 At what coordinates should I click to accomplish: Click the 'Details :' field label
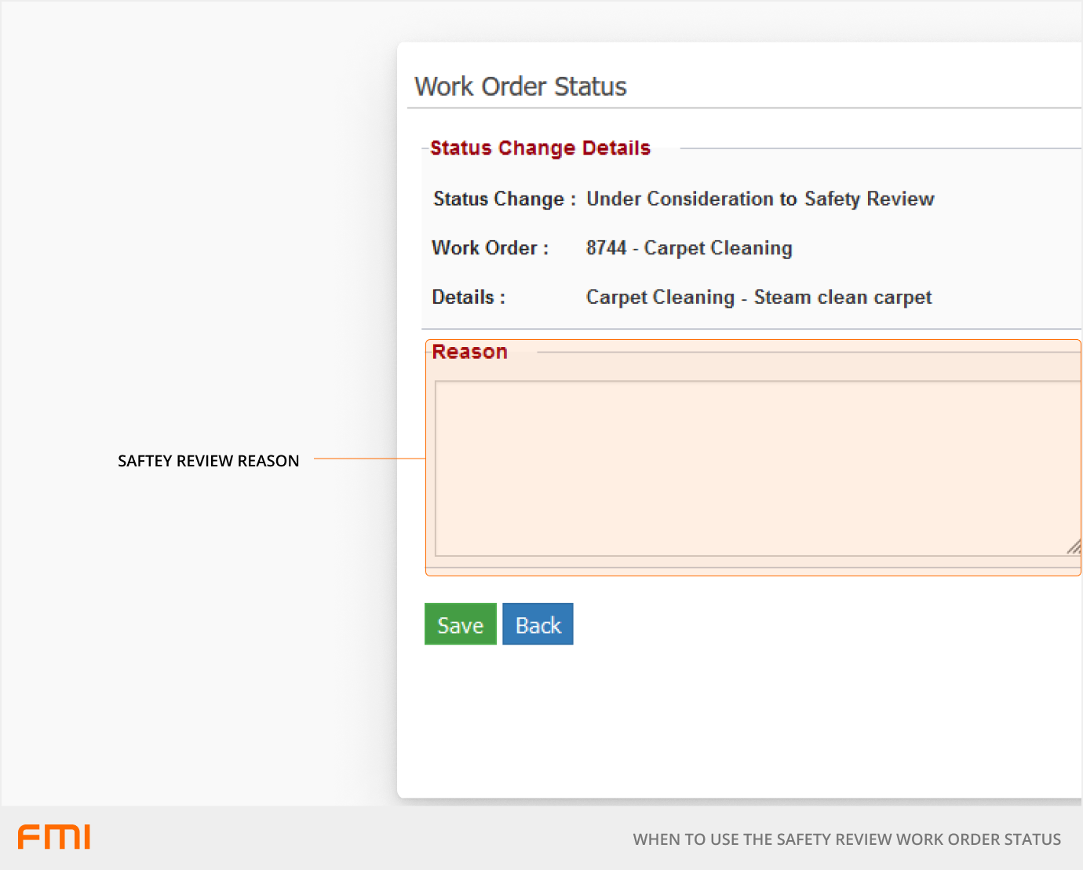point(469,298)
